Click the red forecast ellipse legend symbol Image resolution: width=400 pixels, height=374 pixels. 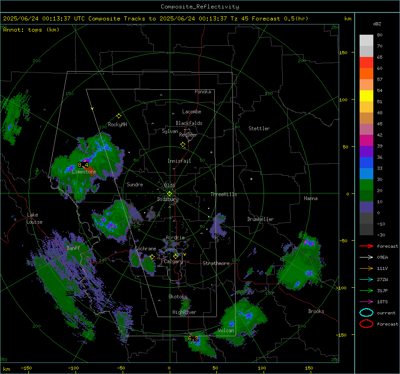click(x=366, y=324)
